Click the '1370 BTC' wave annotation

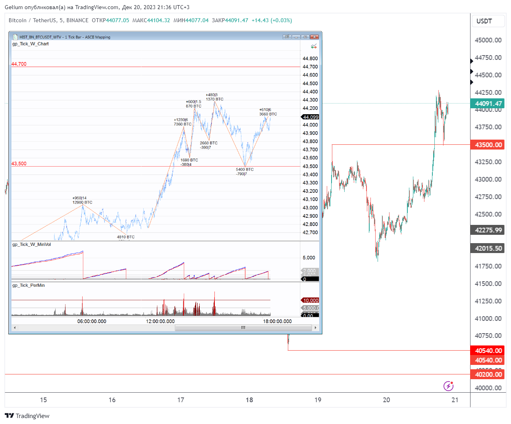click(x=214, y=99)
